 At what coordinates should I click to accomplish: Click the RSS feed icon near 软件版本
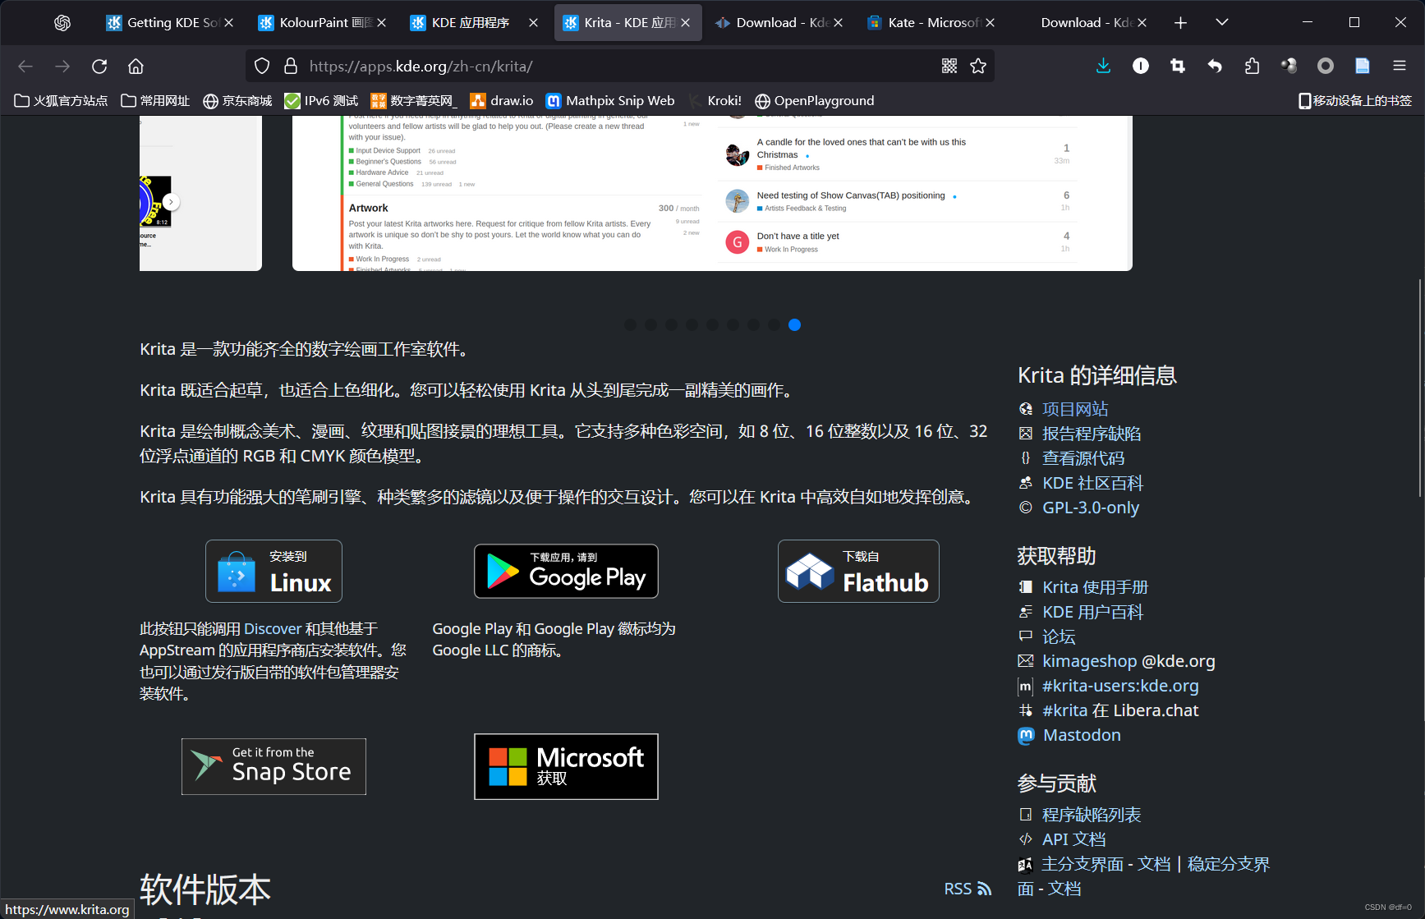983,889
